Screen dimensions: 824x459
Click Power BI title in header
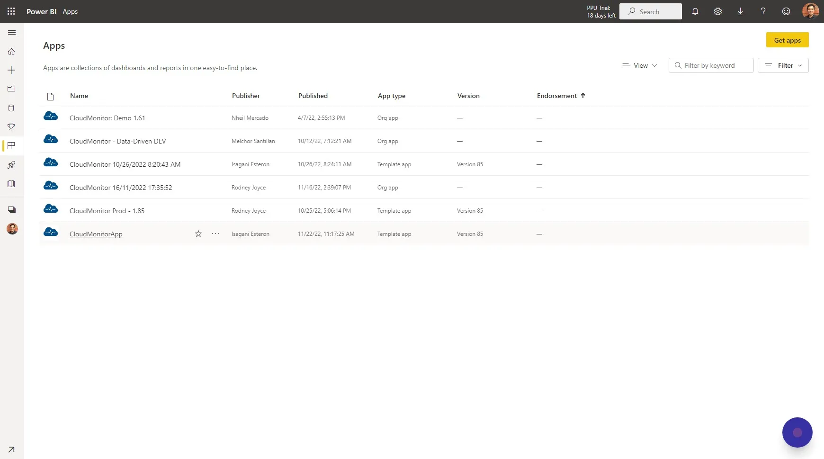tap(42, 11)
